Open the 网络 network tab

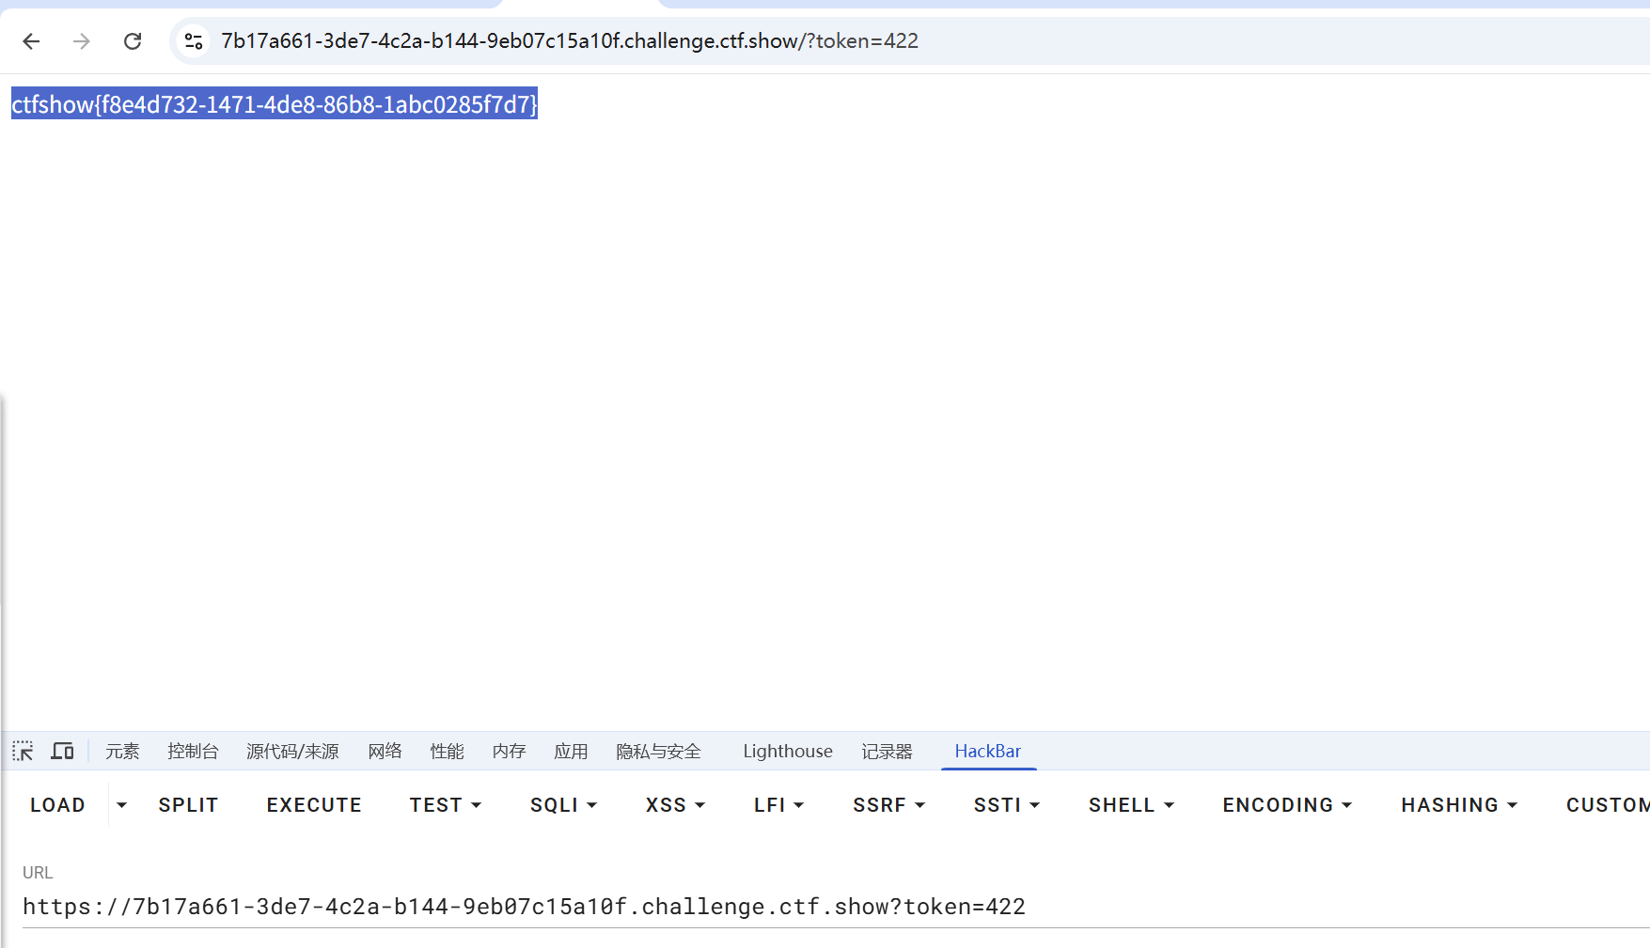(385, 751)
